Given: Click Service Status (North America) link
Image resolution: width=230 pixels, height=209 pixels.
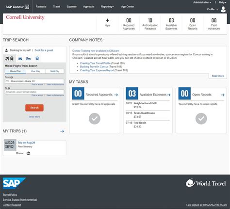Looking at the screenshot, I should coord(20,200).
